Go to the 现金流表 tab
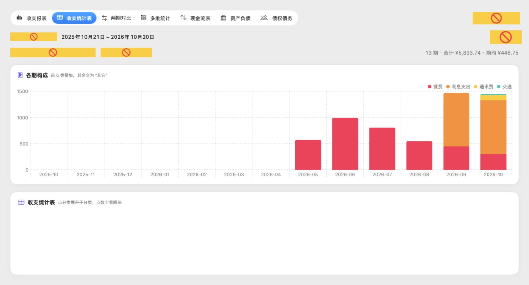The width and height of the screenshot is (529, 285). (195, 18)
